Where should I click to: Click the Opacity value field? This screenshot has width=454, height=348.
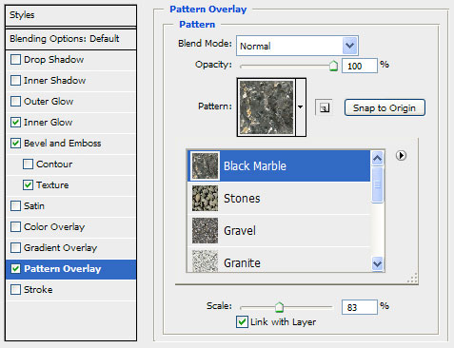(360, 66)
